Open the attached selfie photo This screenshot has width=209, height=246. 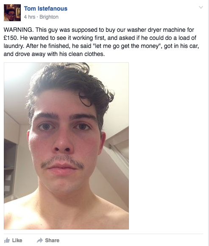[x=66, y=146]
